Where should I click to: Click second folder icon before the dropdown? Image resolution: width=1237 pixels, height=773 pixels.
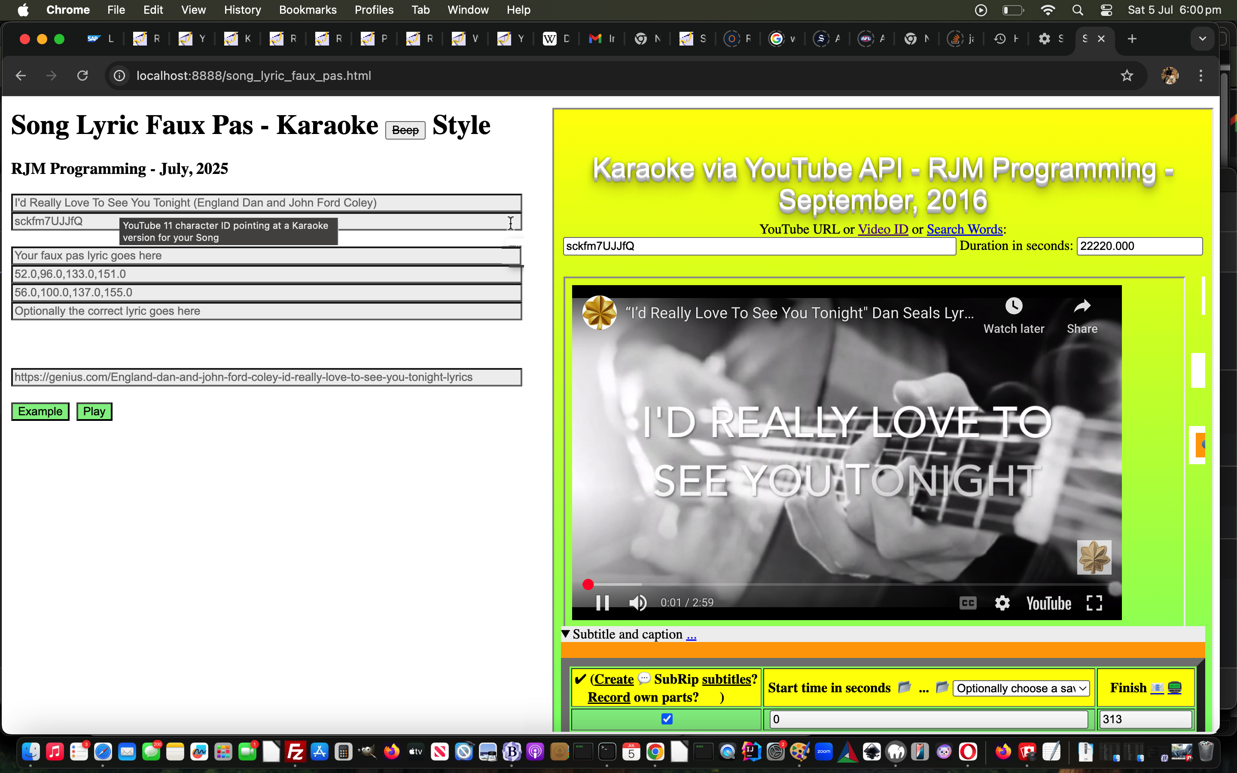pyautogui.click(x=942, y=687)
